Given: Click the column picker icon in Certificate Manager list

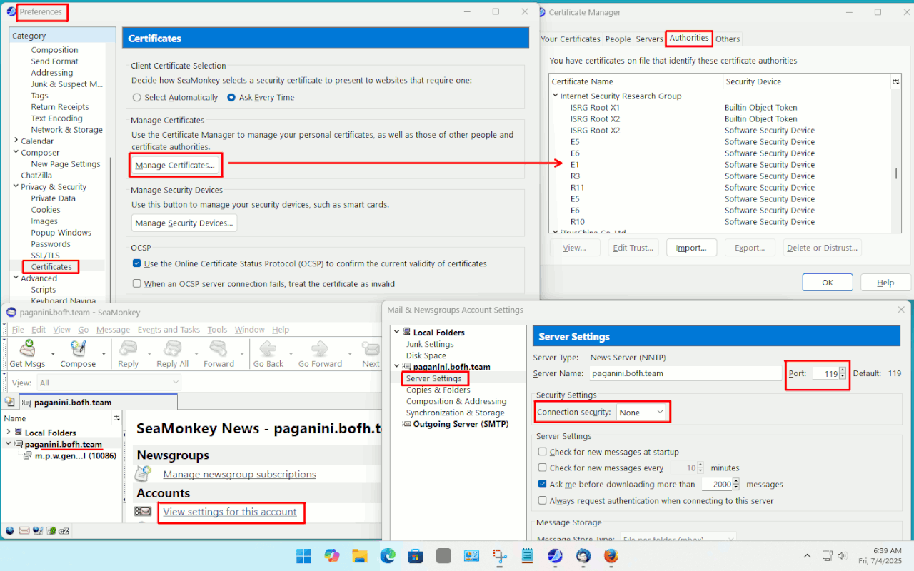Looking at the screenshot, I should [x=896, y=81].
